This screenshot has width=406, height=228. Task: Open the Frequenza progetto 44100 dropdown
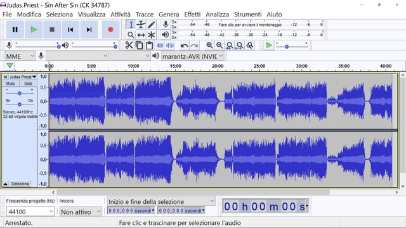tap(30, 212)
